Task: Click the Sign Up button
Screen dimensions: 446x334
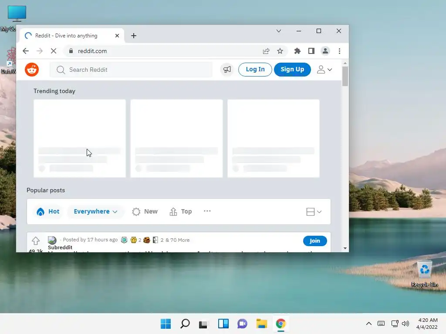Action: point(292,70)
